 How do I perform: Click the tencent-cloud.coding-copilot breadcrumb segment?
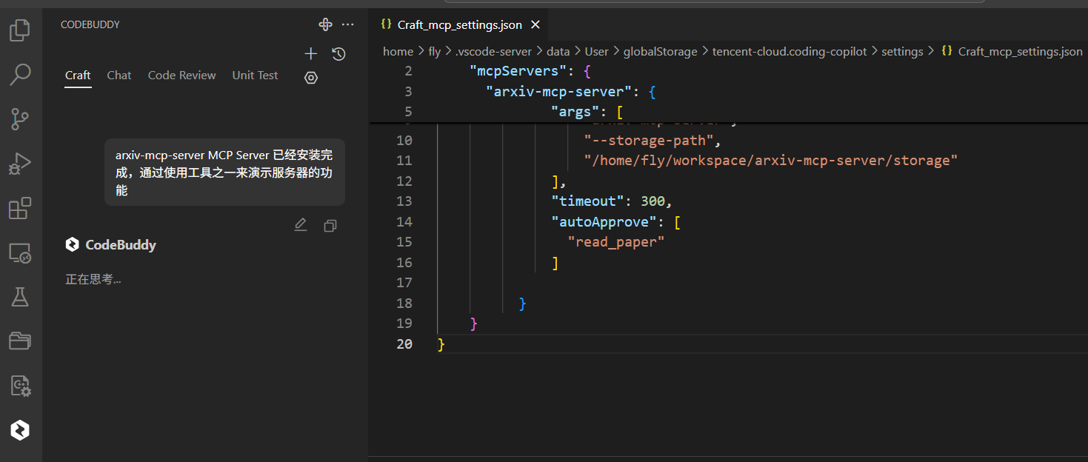790,51
